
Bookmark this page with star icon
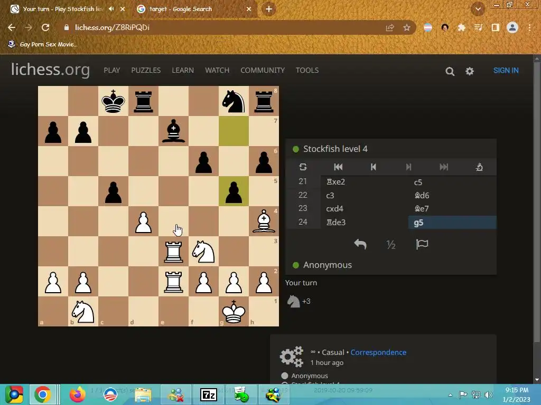point(407,27)
